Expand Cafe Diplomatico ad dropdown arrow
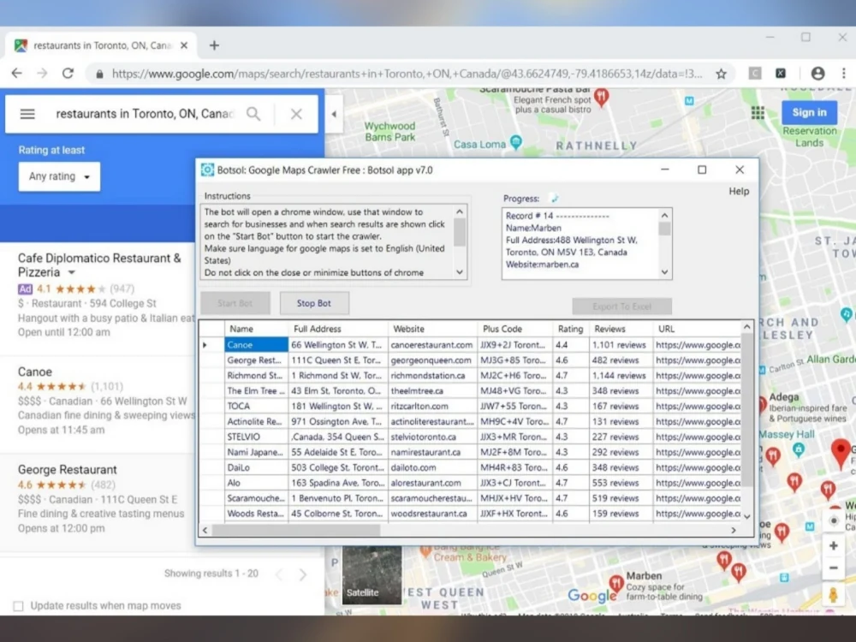 pyautogui.click(x=72, y=272)
